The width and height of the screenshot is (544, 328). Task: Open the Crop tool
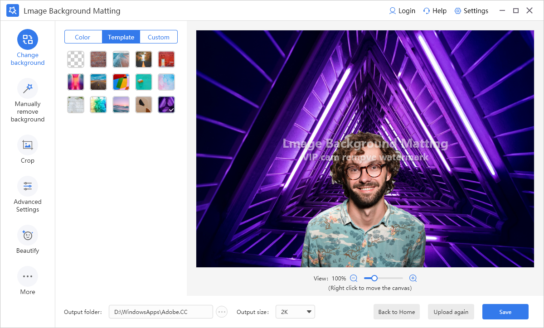pyautogui.click(x=28, y=145)
